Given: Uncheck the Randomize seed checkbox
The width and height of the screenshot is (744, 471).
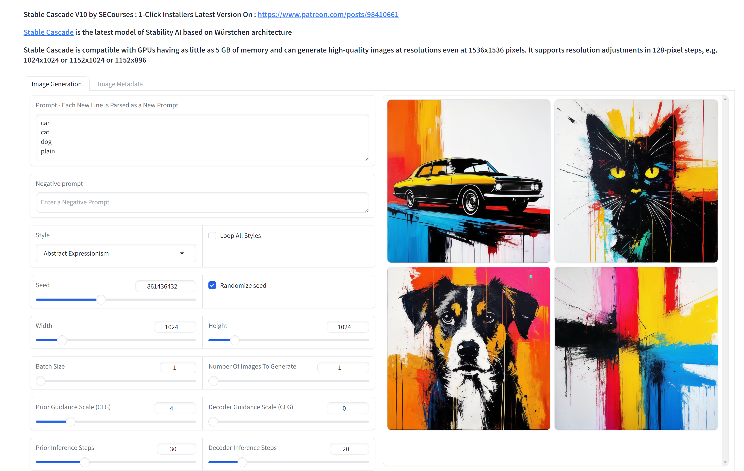Looking at the screenshot, I should click(212, 285).
